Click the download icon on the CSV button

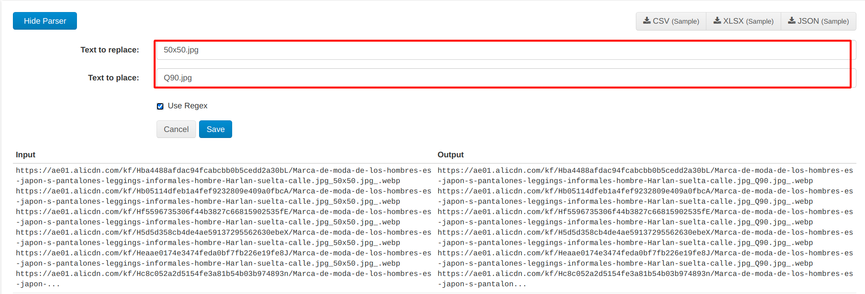647,21
